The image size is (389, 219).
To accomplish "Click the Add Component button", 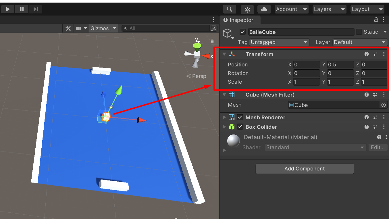I will (305, 169).
